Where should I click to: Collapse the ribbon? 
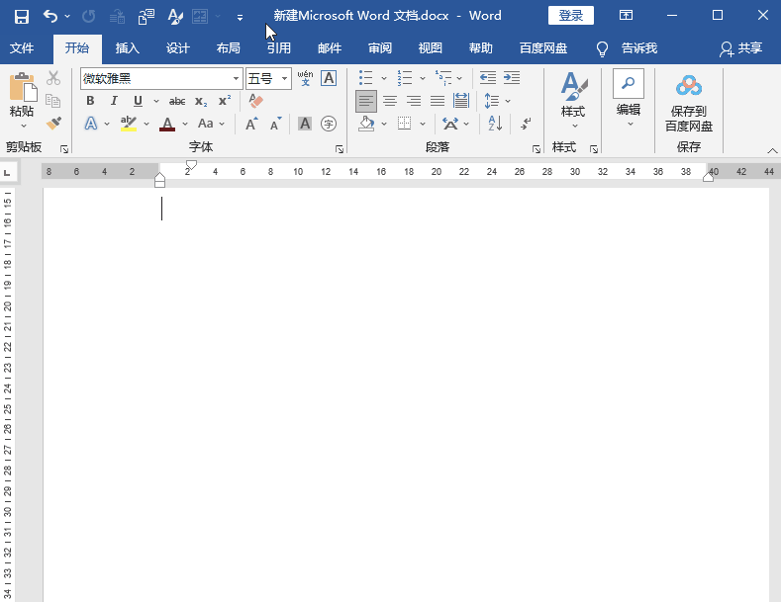772,150
